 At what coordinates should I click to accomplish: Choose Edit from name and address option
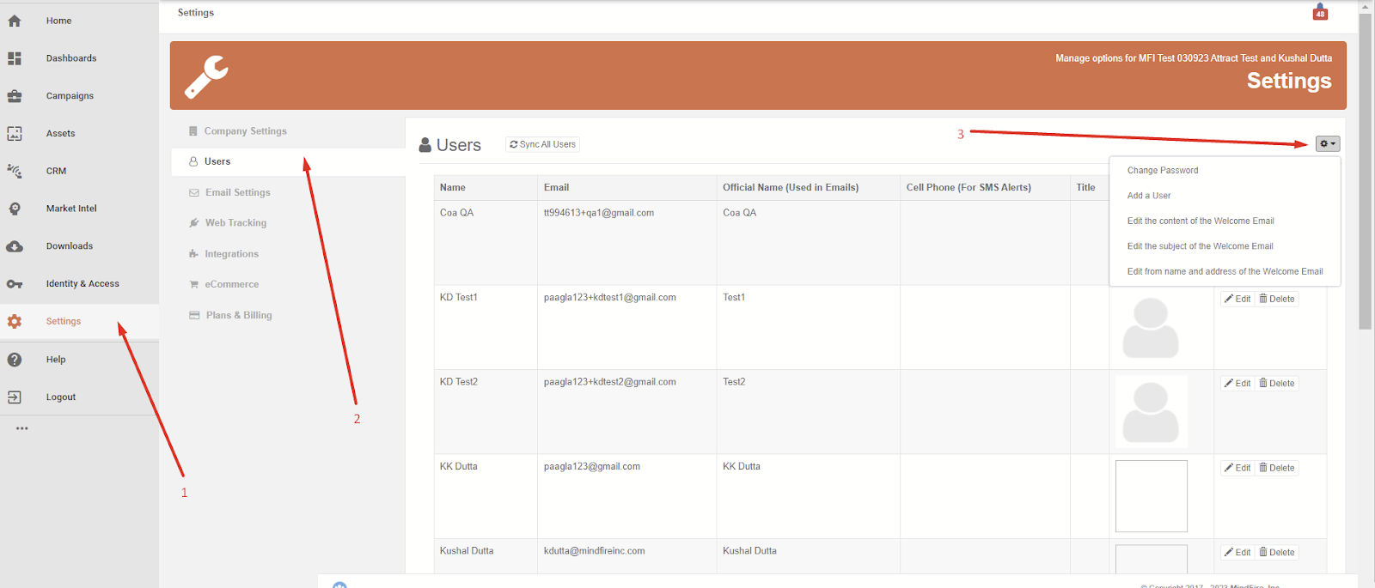point(1225,271)
